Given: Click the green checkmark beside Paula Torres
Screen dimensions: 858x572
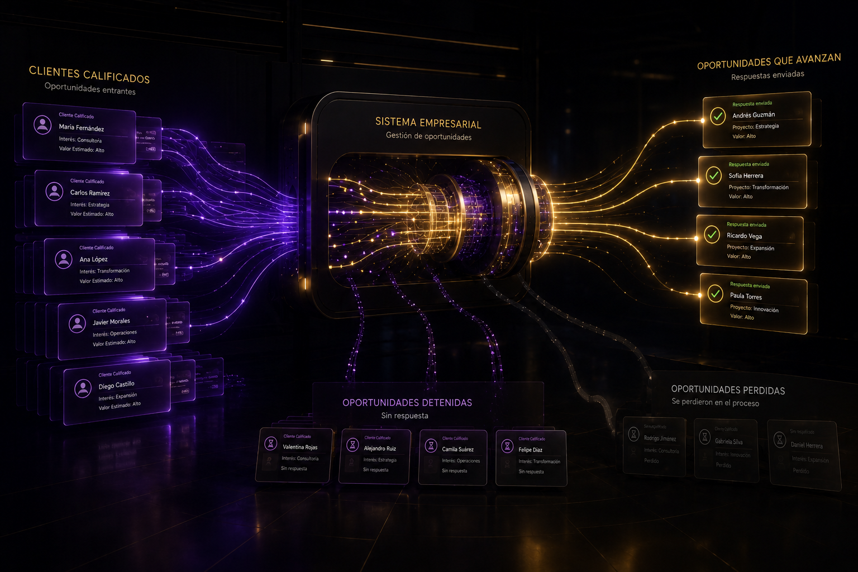Looking at the screenshot, I should 715,293.
